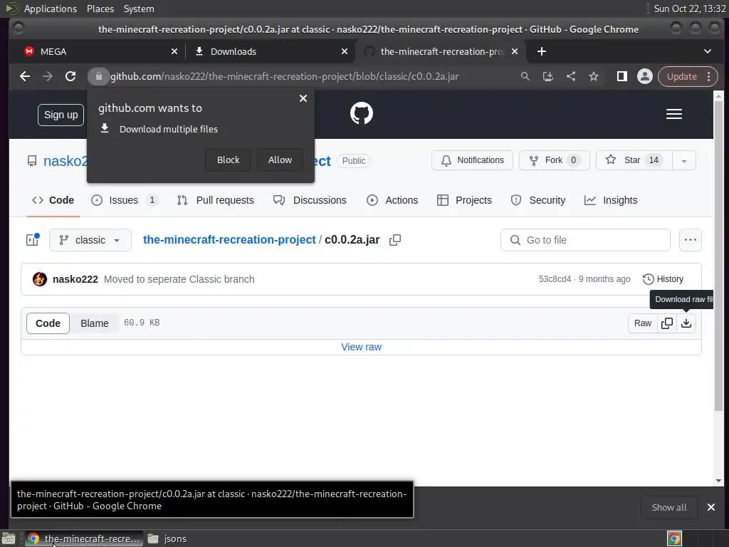Close the MEGA tab
This screenshot has height=547, width=729.
pos(174,51)
